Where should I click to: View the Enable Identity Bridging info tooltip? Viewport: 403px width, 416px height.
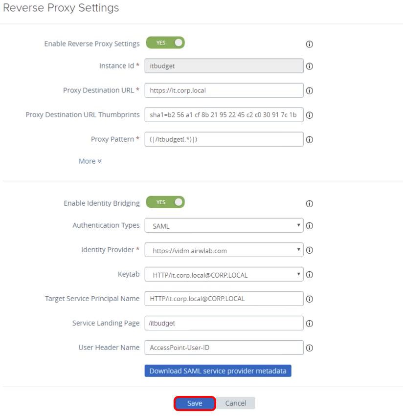(309, 204)
